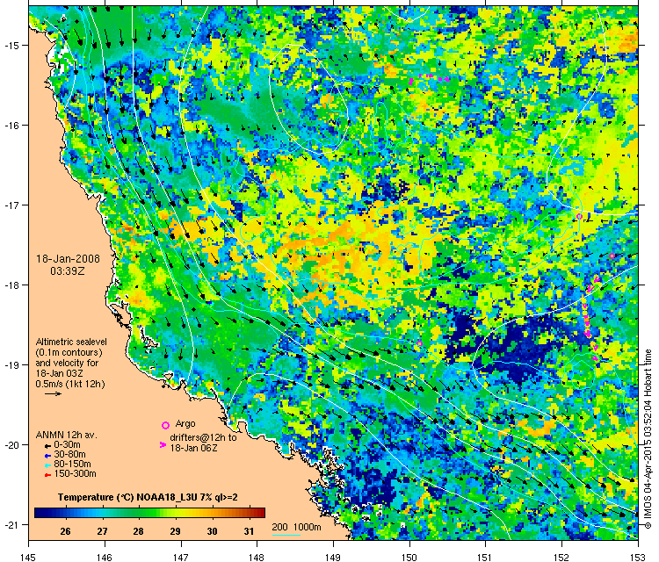Click longitude axis label 147
This screenshot has height=562, width=659.
[181, 558]
